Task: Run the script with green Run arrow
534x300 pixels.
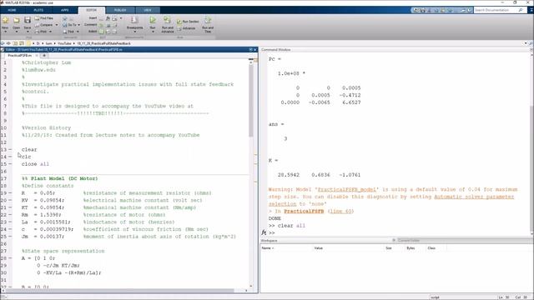Action: (x=153, y=20)
